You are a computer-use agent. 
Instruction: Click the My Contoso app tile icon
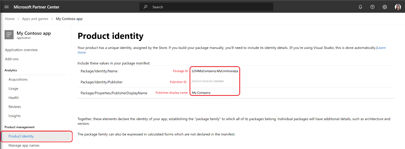(x=9, y=35)
